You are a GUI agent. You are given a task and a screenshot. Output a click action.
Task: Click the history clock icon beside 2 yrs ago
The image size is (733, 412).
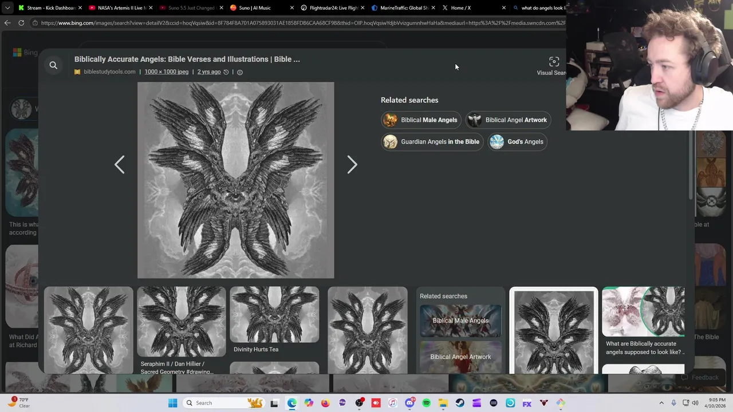pos(226,72)
